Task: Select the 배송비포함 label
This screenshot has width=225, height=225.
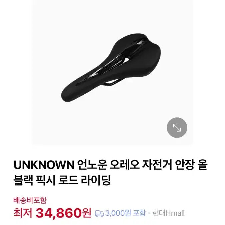Action: [x=30, y=200]
